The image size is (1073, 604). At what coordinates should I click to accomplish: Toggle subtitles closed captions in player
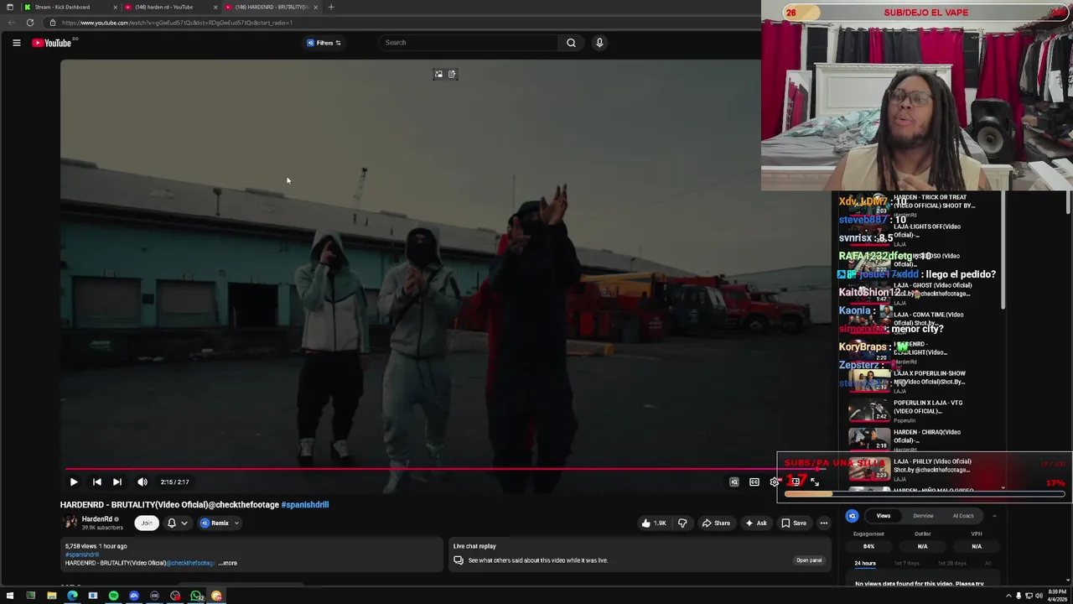pyautogui.click(x=754, y=482)
